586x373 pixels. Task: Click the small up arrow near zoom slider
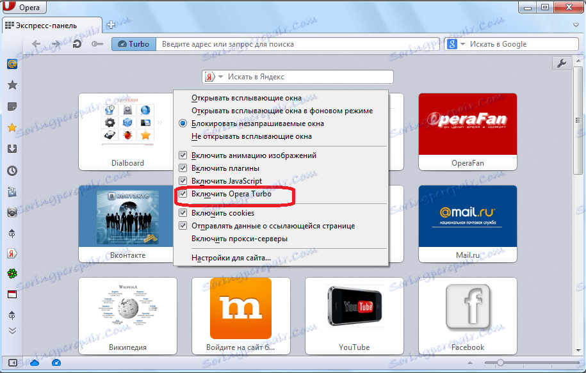click(x=470, y=363)
